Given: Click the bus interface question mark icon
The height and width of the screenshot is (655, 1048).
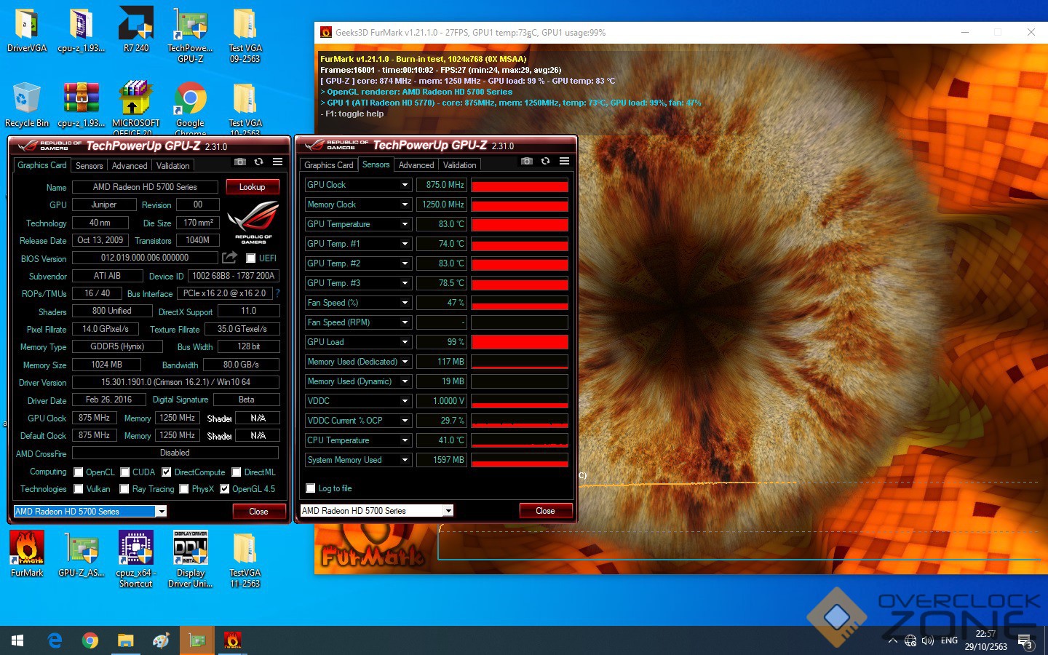Looking at the screenshot, I should coord(277,293).
